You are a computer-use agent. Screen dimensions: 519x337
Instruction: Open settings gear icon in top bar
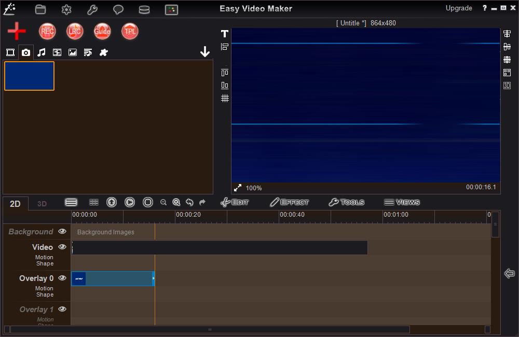66,9
